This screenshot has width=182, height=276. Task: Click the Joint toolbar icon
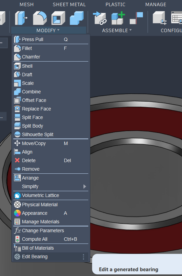[x=136, y=18]
